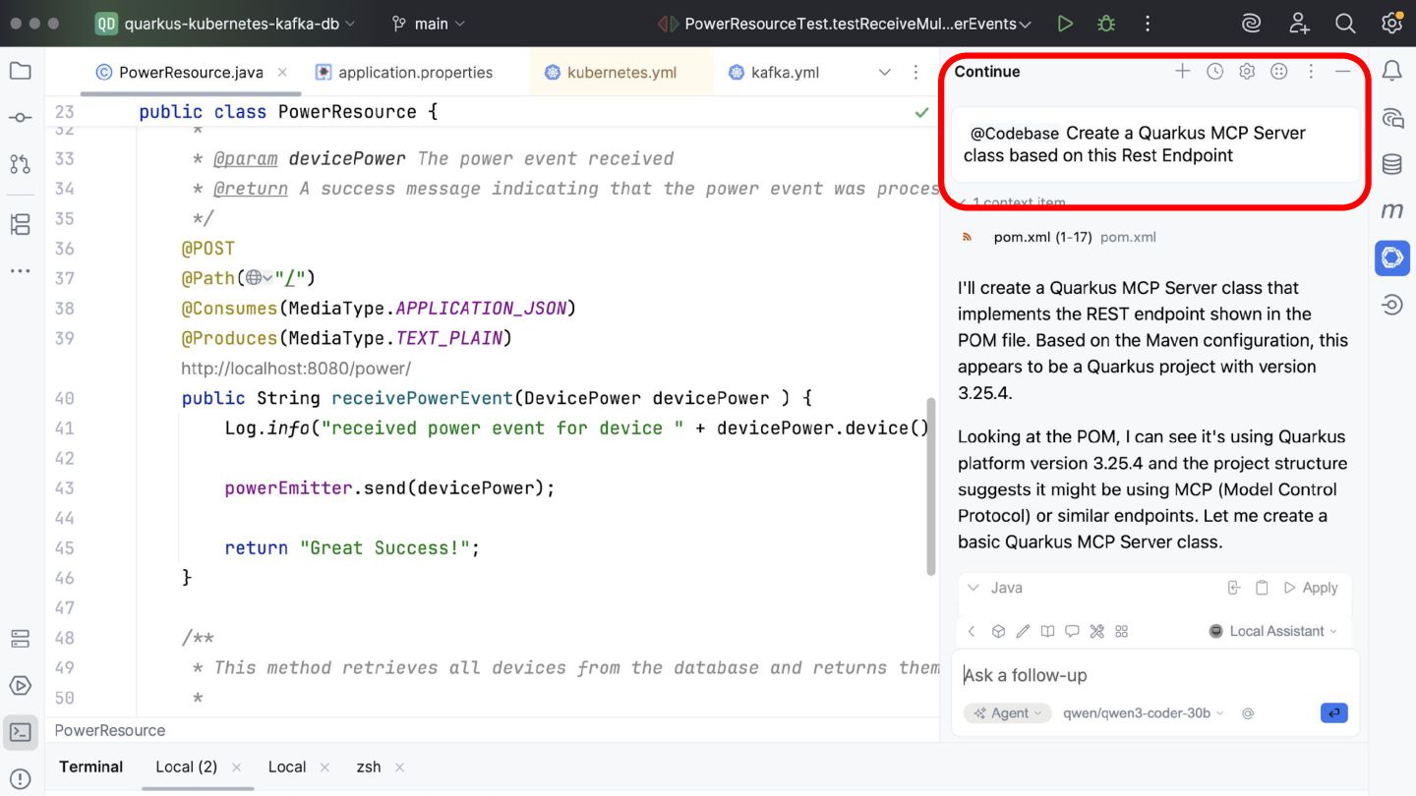Close the PowerResource.java editor tab
This screenshot has height=796, width=1416.
pos(282,72)
